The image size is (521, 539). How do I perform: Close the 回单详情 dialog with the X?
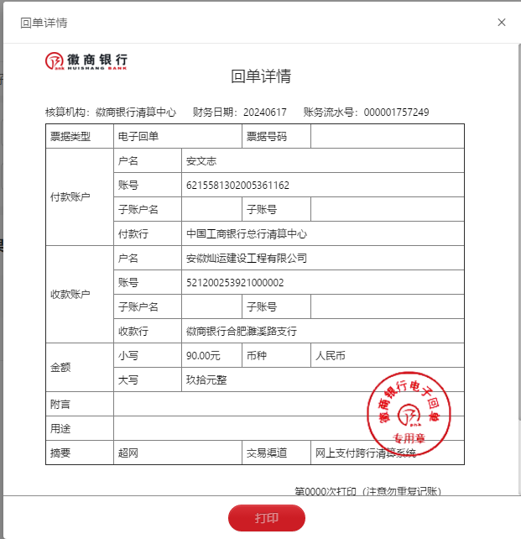tap(502, 23)
